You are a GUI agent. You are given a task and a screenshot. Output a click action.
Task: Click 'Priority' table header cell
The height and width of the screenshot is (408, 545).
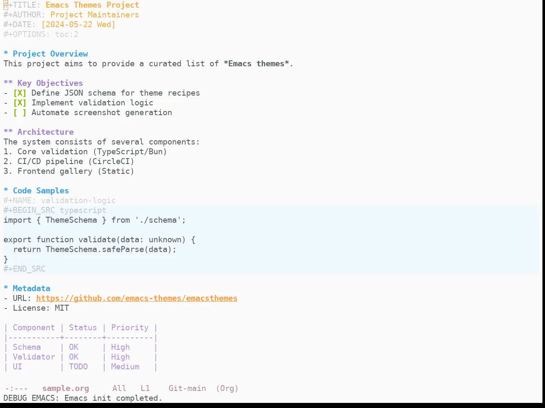pos(130,328)
